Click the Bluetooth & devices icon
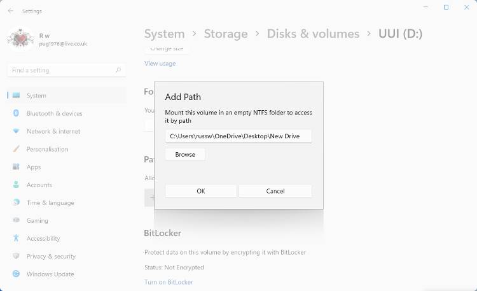 (x=16, y=113)
